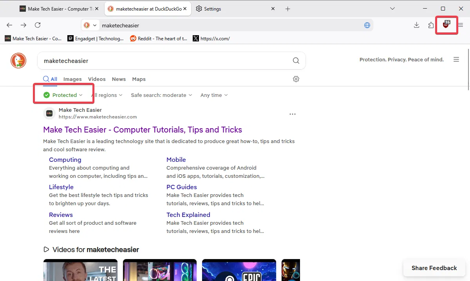
Task: Open the Engadget bookmark
Action: [96, 38]
